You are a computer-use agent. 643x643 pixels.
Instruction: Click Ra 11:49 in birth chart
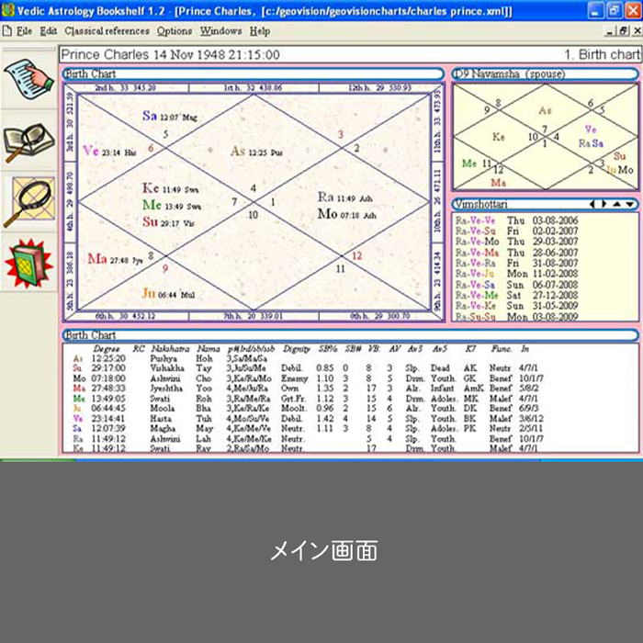point(345,197)
